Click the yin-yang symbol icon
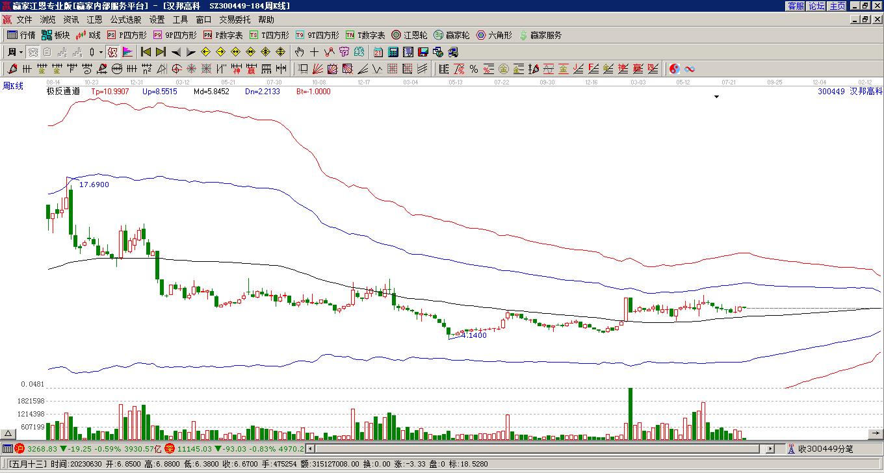Viewport: 884px width, 473px height. 675,69
